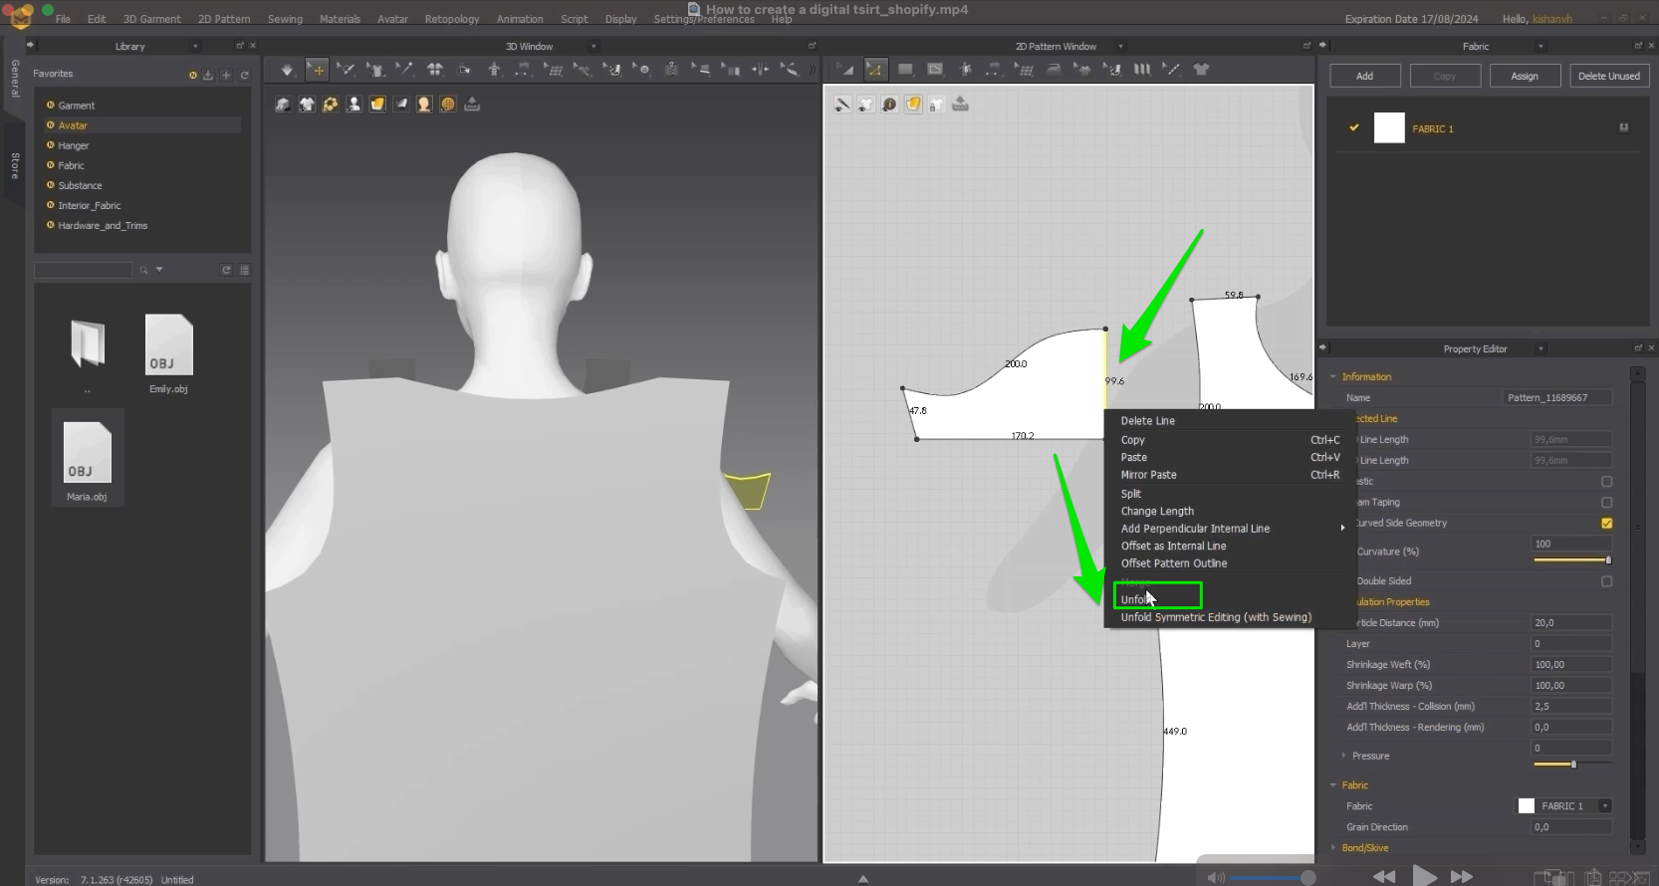Viewport: 1659px width, 886px height.
Task: Choose the Reset 2D Arrangement shirt icon
Action: [375, 70]
